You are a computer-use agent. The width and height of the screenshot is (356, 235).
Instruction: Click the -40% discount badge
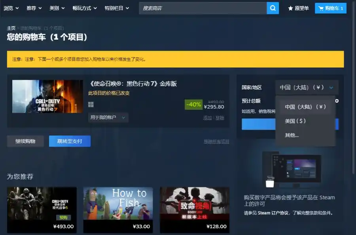[193, 104]
